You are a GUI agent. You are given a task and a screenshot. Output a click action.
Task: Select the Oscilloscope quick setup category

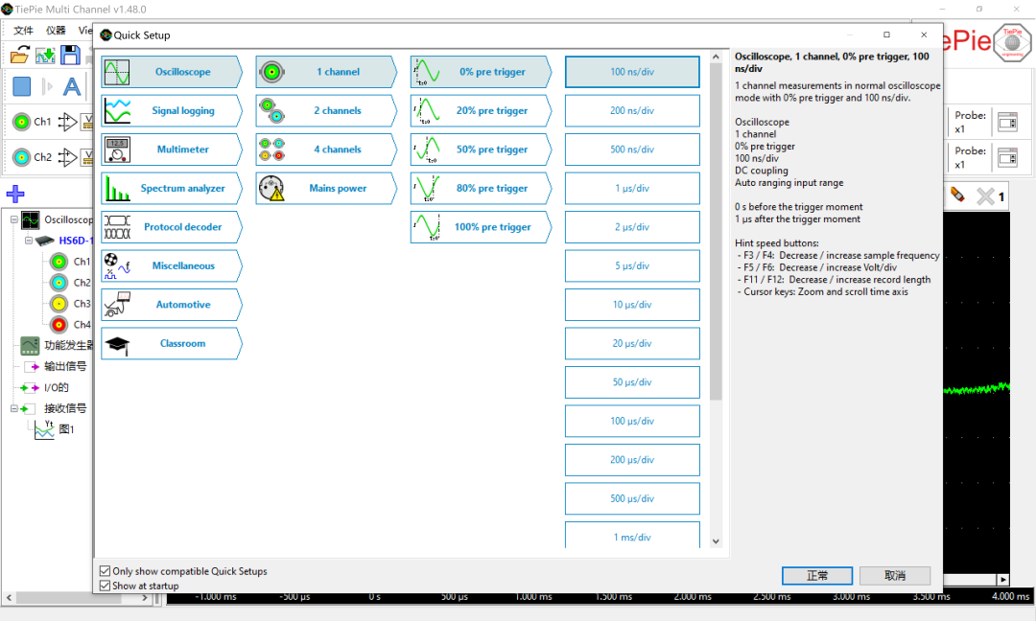pos(172,72)
